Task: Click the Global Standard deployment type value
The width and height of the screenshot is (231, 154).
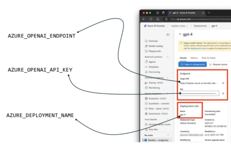Action: point(188,123)
